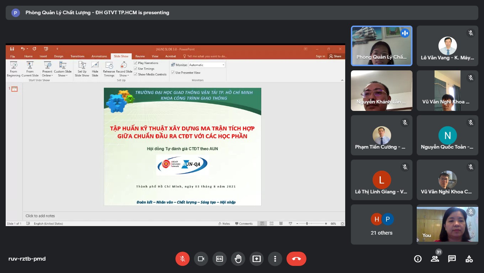Click the Present now screen icon
Screen dimensions: 484x273
point(257,259)
